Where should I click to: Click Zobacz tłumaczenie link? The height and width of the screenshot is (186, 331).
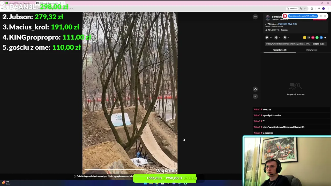click(x=274, y=27)
